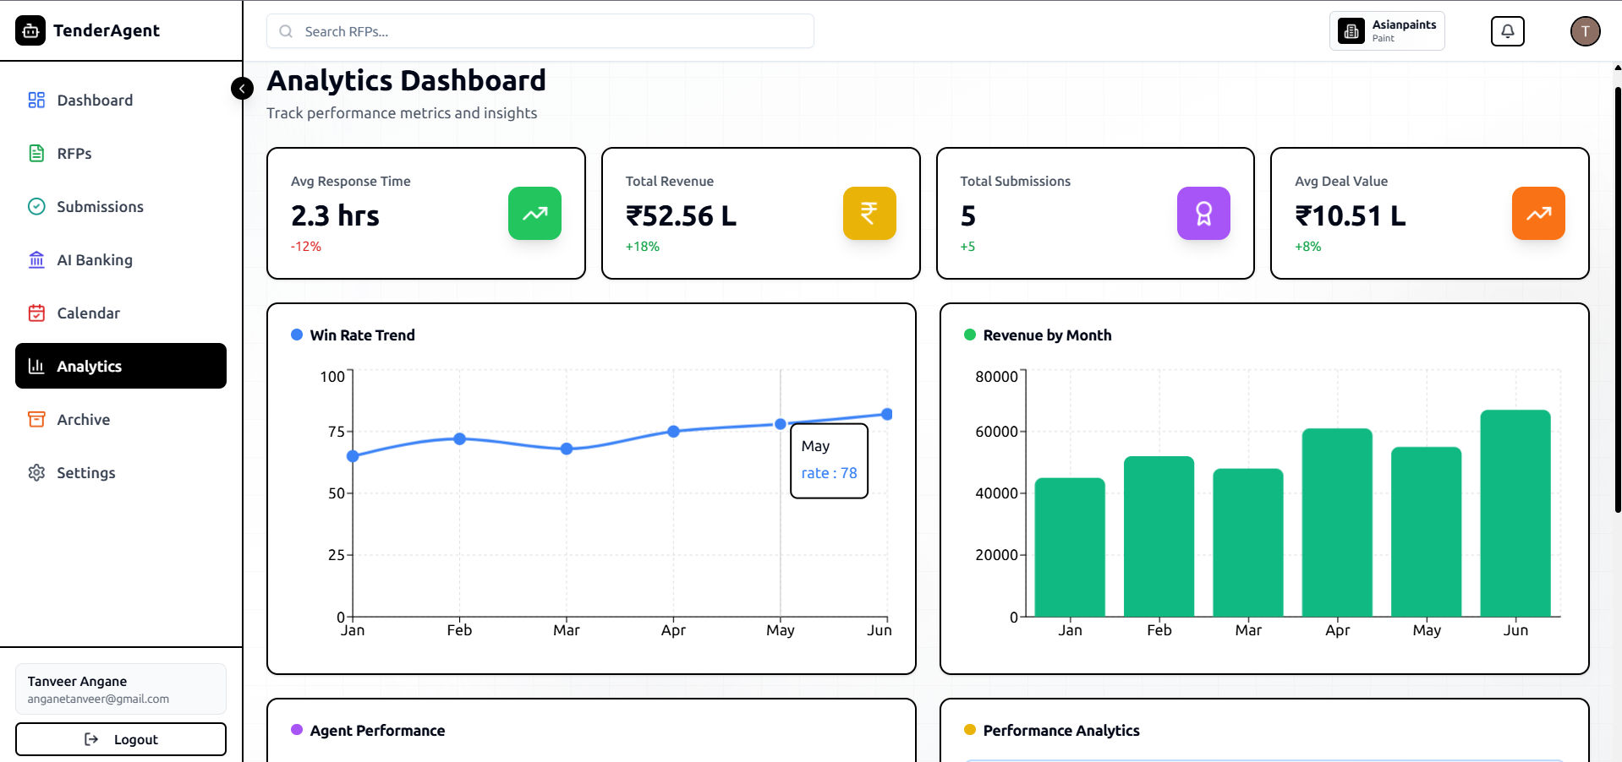Click the Jun point on Win Rate Trend
Image resolution: width=1622 pixels, height=762 pixels.
[x=887, y=414]
